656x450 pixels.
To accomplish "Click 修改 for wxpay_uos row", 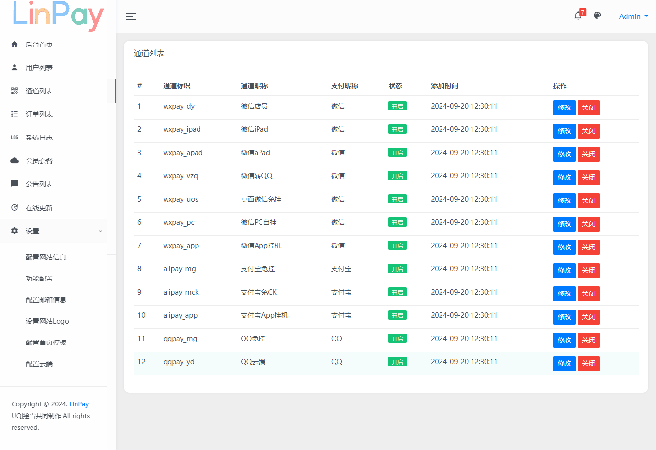I will (564, 201).
